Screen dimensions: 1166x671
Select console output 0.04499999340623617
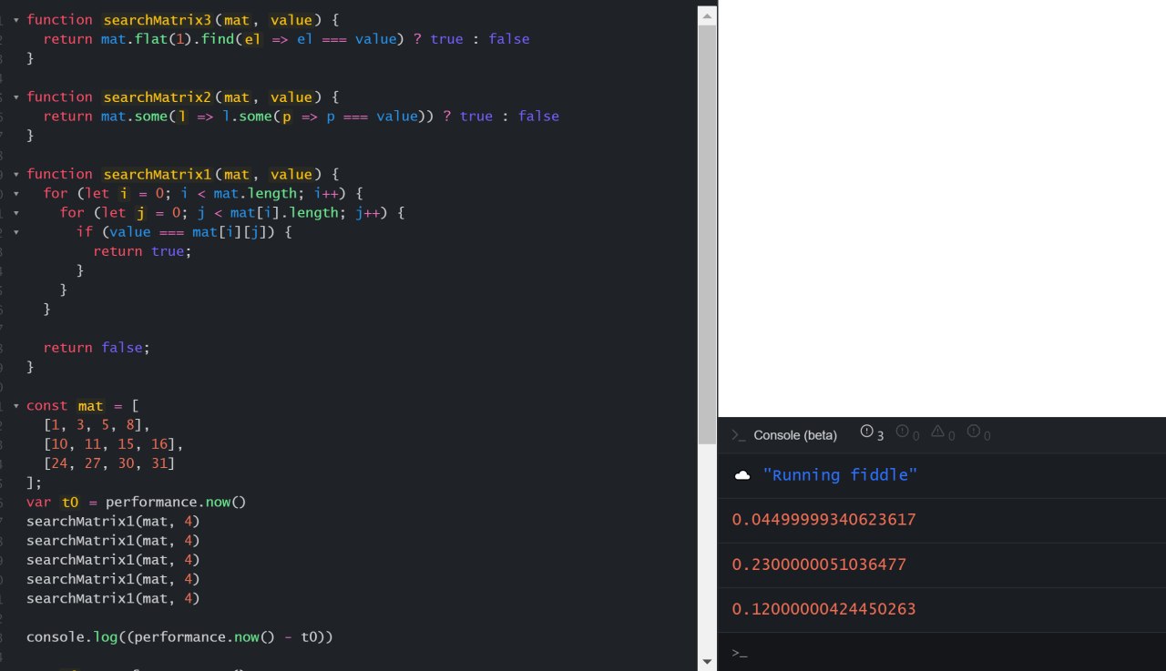point(823,520)
